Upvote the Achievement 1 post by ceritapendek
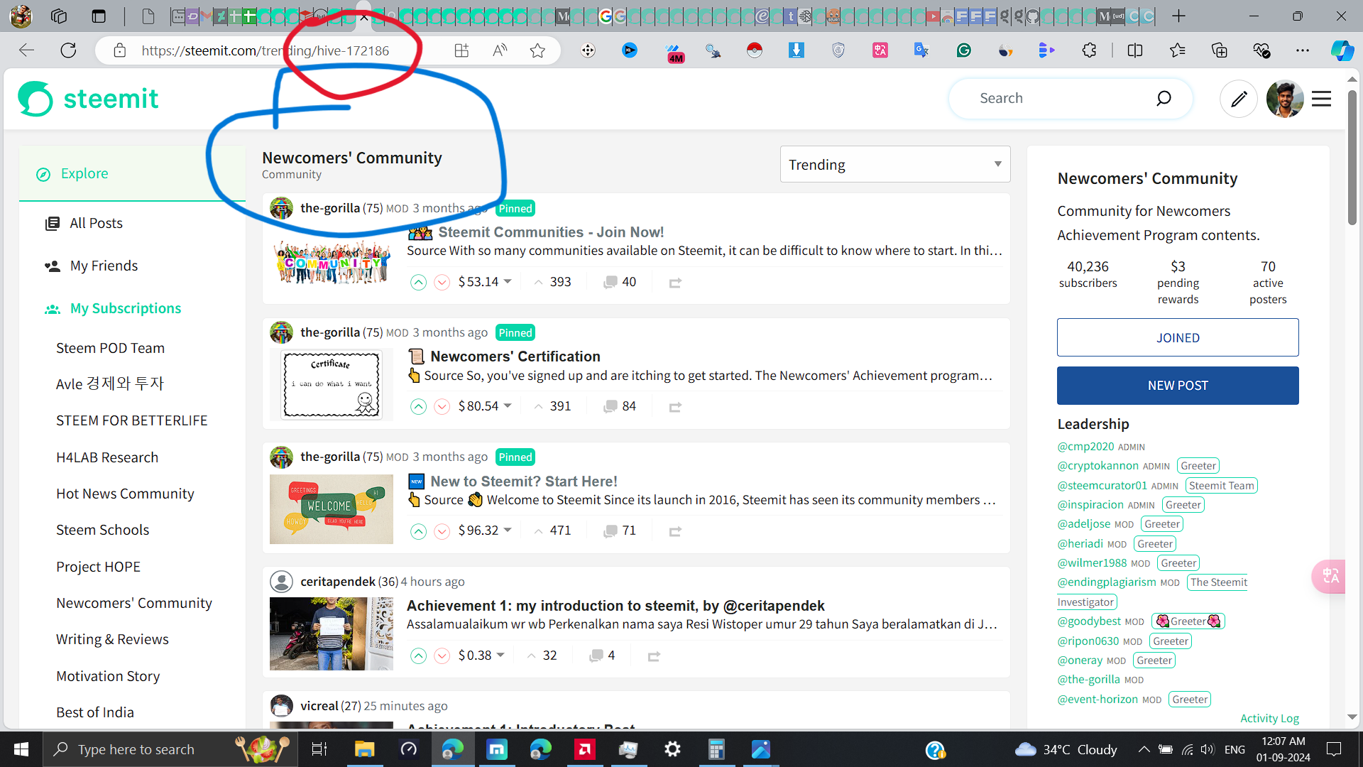The width and height of the screenshot is (1363, 767). pyautogui.click(x=419, y=656)
